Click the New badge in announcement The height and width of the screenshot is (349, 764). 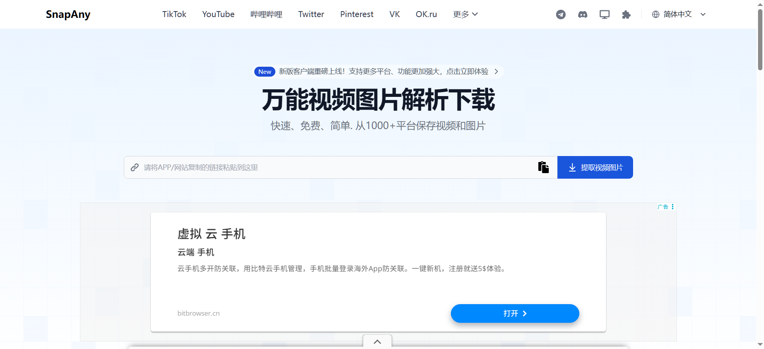(265, 71)
